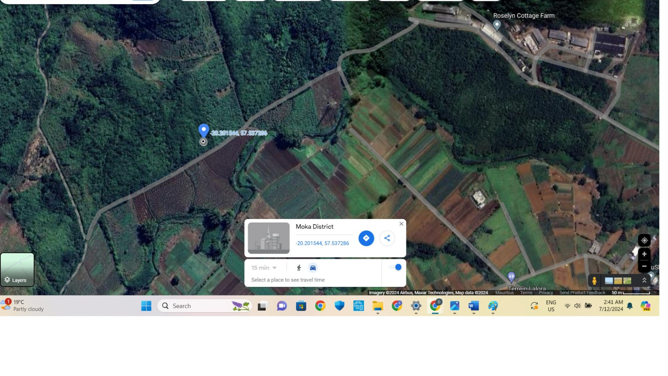The height and width of the screenshot is (376, 668).
Task: Select walking travel mode icon
Action: click(299, 268)
